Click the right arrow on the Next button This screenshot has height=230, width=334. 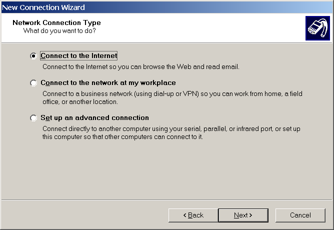click(250, 215)
